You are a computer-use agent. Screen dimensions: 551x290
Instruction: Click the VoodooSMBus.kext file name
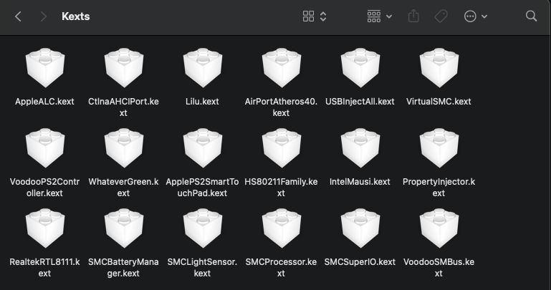(x=439, y=268)
